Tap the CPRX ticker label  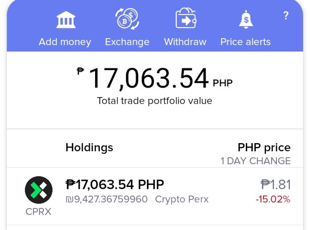[38, 212]
